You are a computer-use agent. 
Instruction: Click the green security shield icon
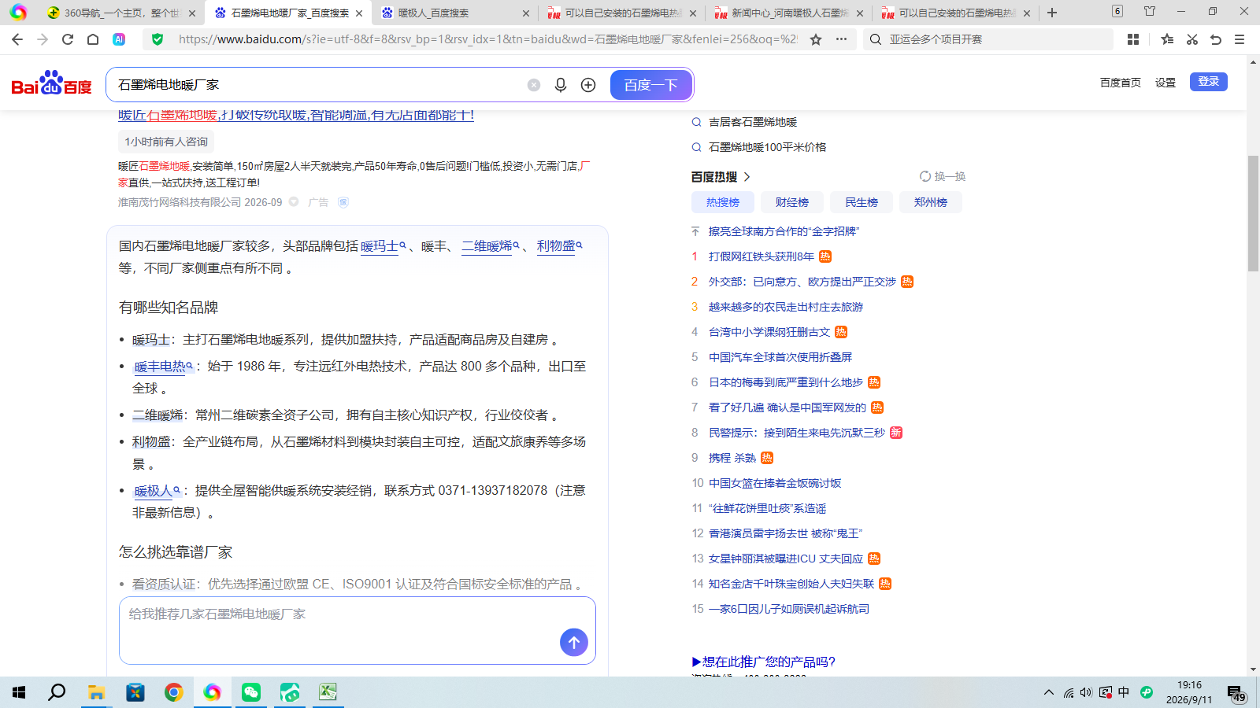pyautogui.click(x=157, y=39)
